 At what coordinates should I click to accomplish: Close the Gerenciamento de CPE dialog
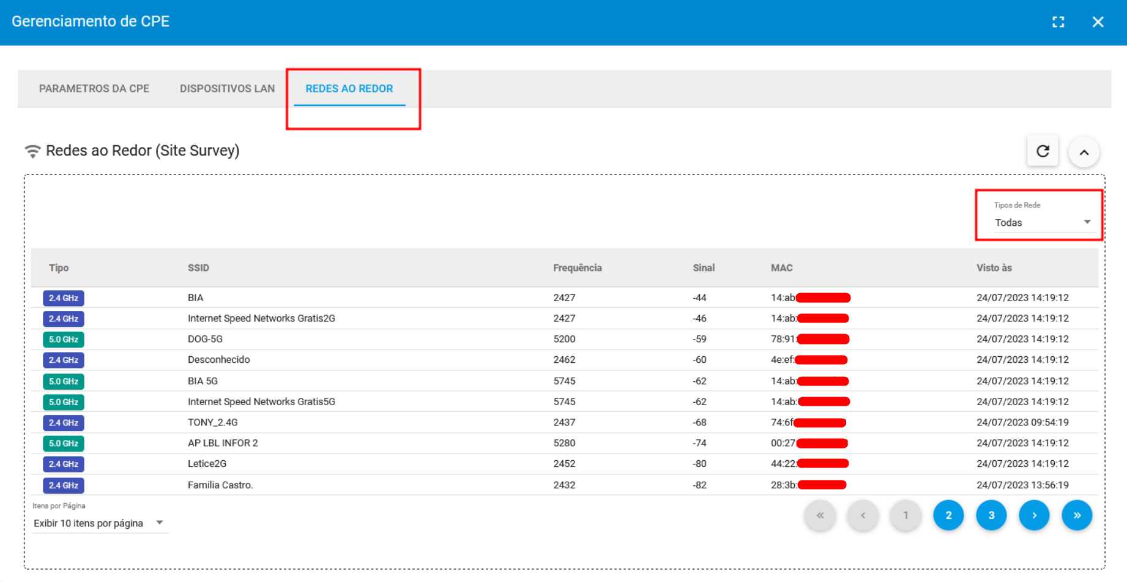(1098, 22)
